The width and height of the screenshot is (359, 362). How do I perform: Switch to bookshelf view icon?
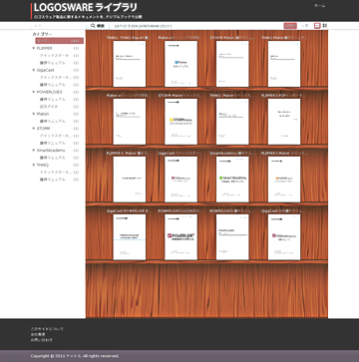click(x=317, y=26)
